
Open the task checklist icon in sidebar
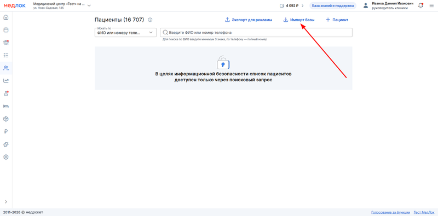(x=6, y=56)
